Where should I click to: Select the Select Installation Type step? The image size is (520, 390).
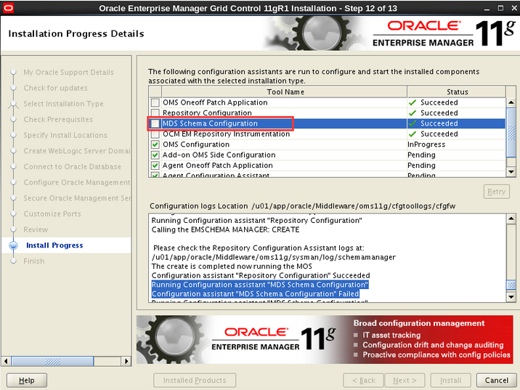point(63,104)
